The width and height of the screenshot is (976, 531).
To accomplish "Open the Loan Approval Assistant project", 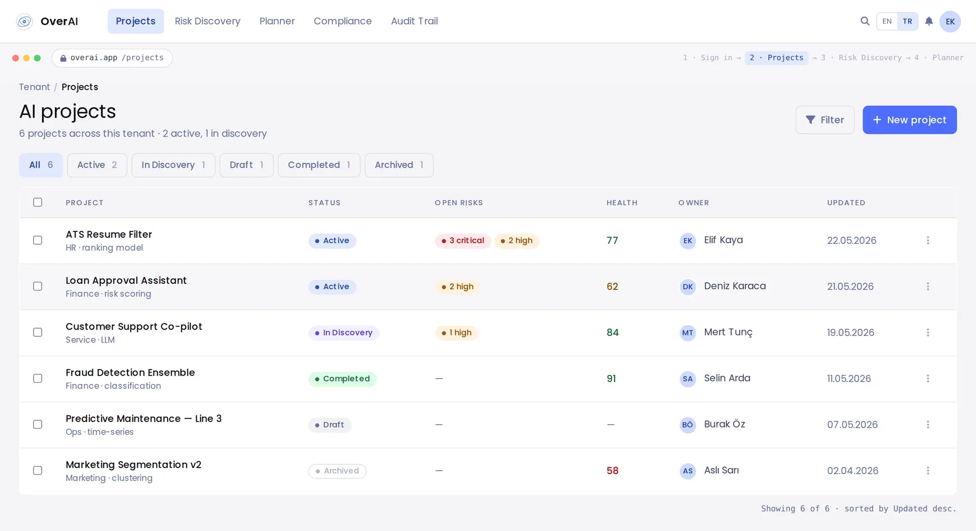I will tap(126, 281).
